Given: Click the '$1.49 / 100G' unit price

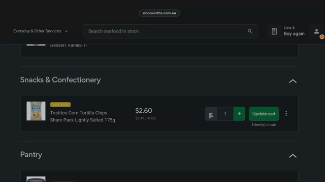Looking at the screenshot, I should tap(146, 118).
